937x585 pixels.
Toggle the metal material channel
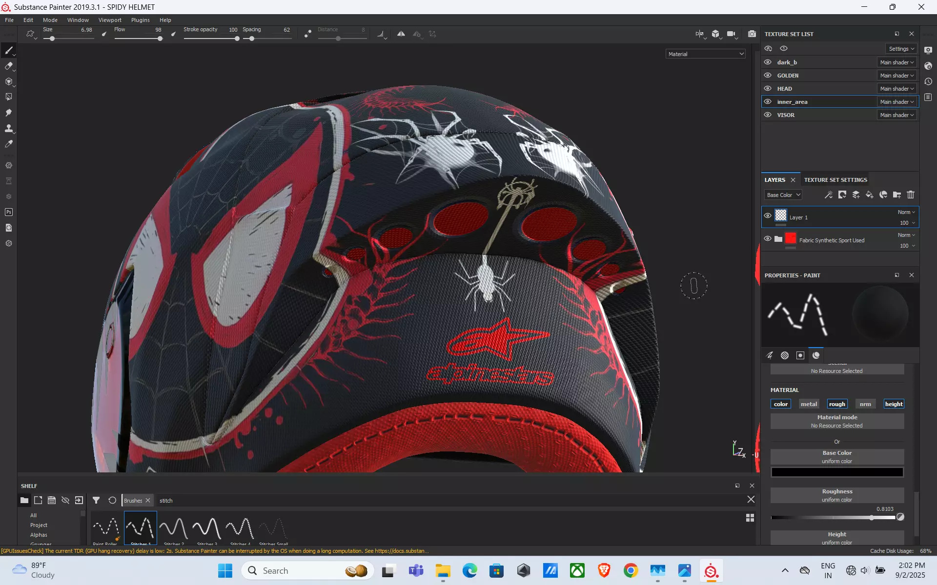coord(809,404)
